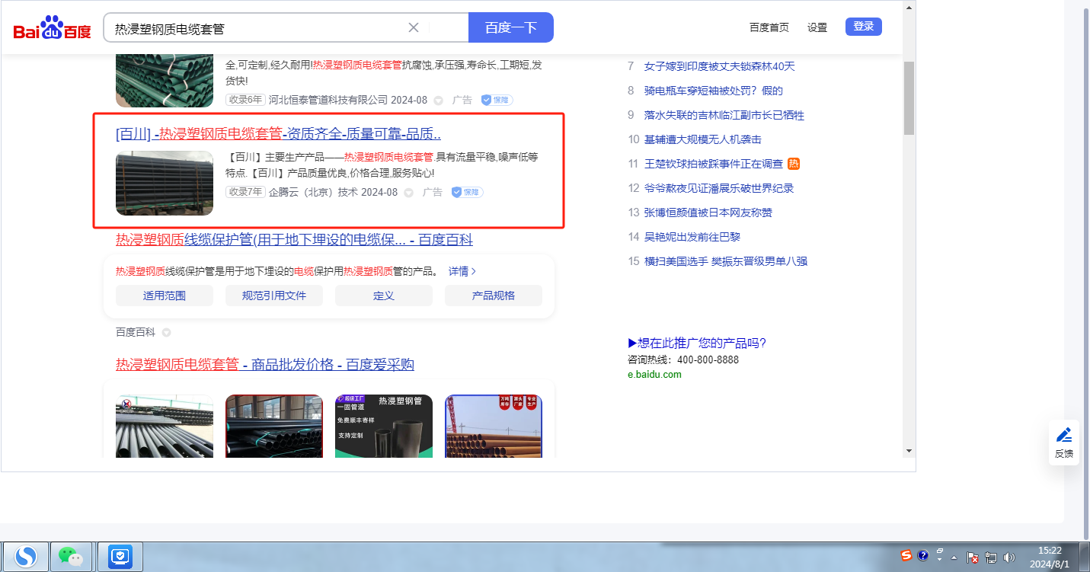Clear the search box with the X icon

pyautogui.click(x=414, y=27)
